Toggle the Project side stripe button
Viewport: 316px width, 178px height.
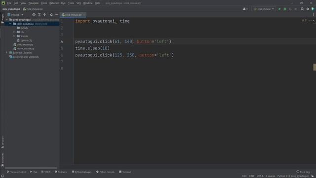2,19
